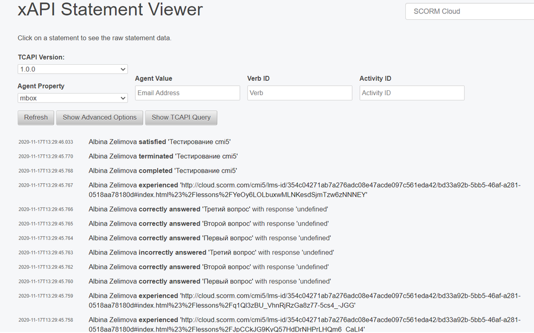This screenshot has height=333, width=534.
Task: Expand the Agent Property mbox dropdown
Action: (x=72, y=98)
